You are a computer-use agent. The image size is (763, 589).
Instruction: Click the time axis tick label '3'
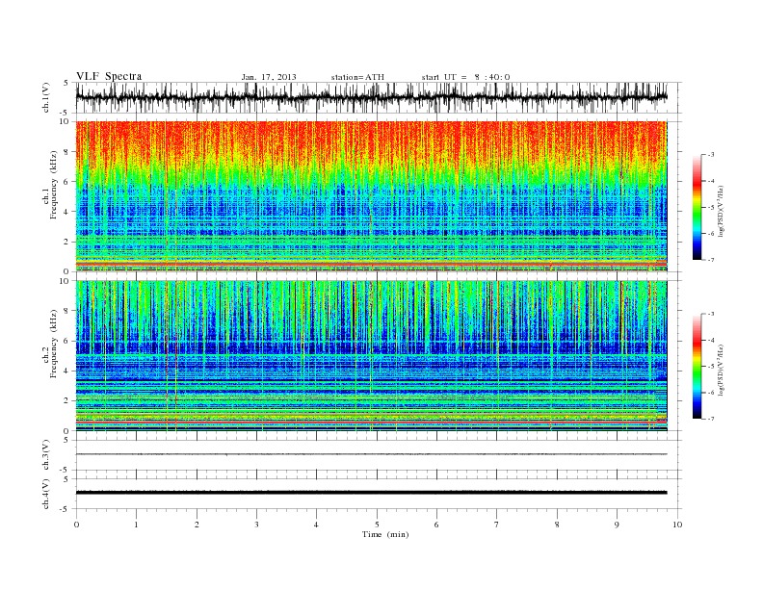pyautogui.click(x=256, y=525)
